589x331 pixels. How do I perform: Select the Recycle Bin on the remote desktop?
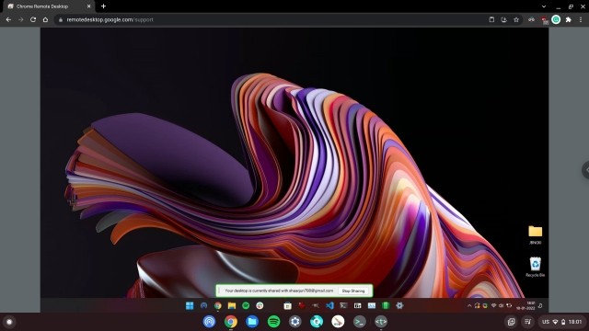click(536, 267)
